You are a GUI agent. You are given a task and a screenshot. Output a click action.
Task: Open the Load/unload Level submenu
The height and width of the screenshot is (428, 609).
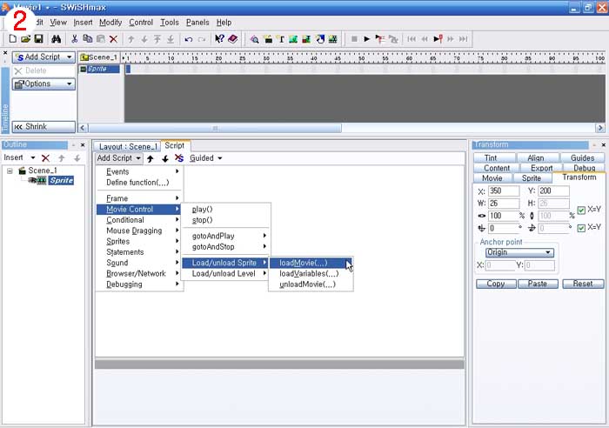pos(226,273)
